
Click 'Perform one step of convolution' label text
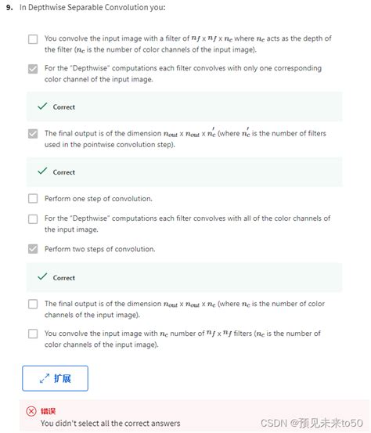coord(99,199)
